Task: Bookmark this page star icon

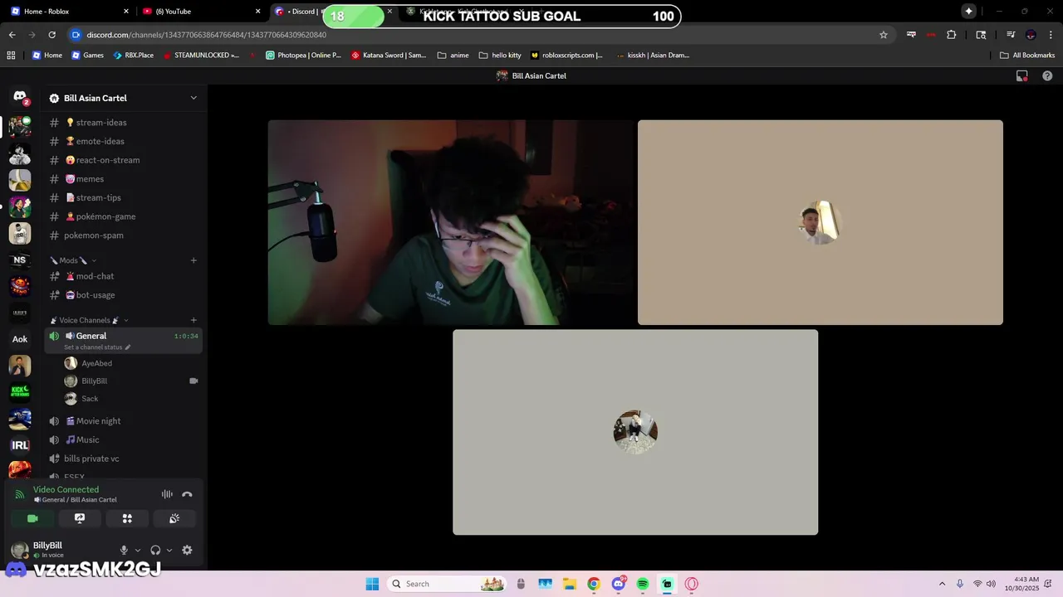Action: coord(884,35)
